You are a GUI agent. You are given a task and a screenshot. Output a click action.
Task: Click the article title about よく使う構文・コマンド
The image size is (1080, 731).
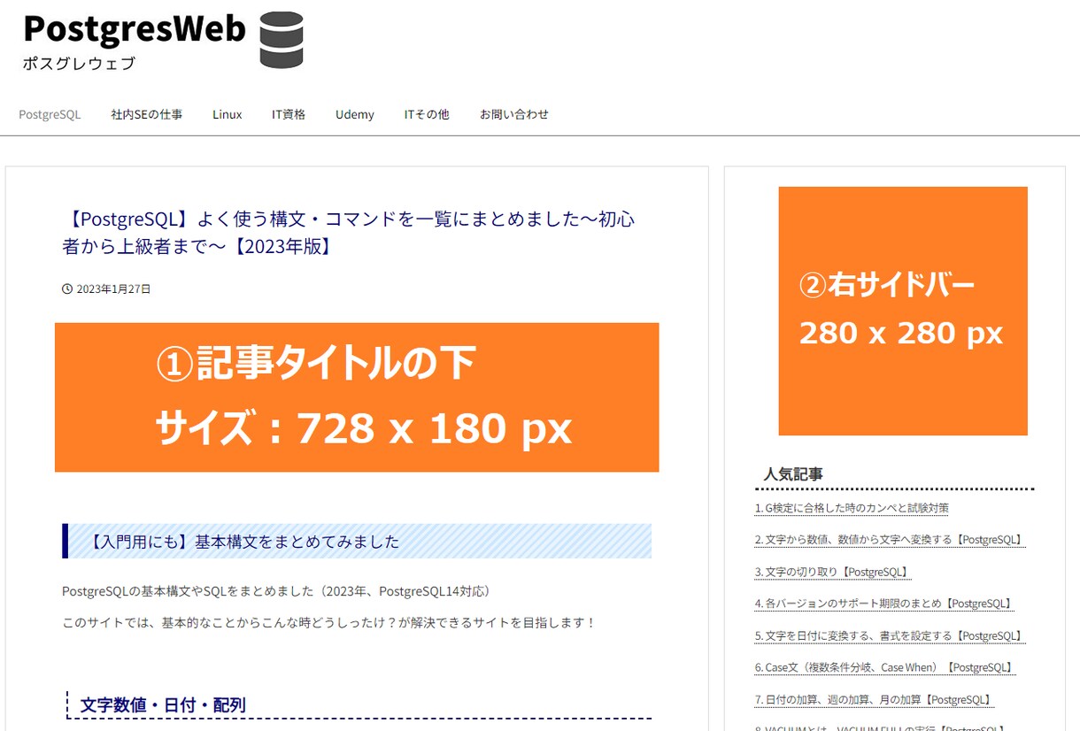coord(349,233)
